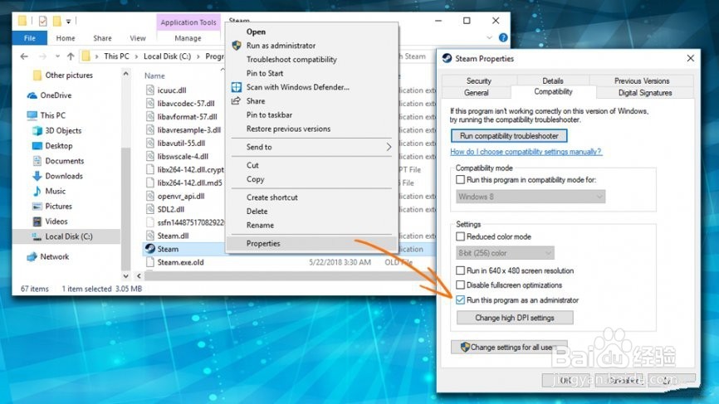Enable Reduced color mode checkbox

coord(461,236)
